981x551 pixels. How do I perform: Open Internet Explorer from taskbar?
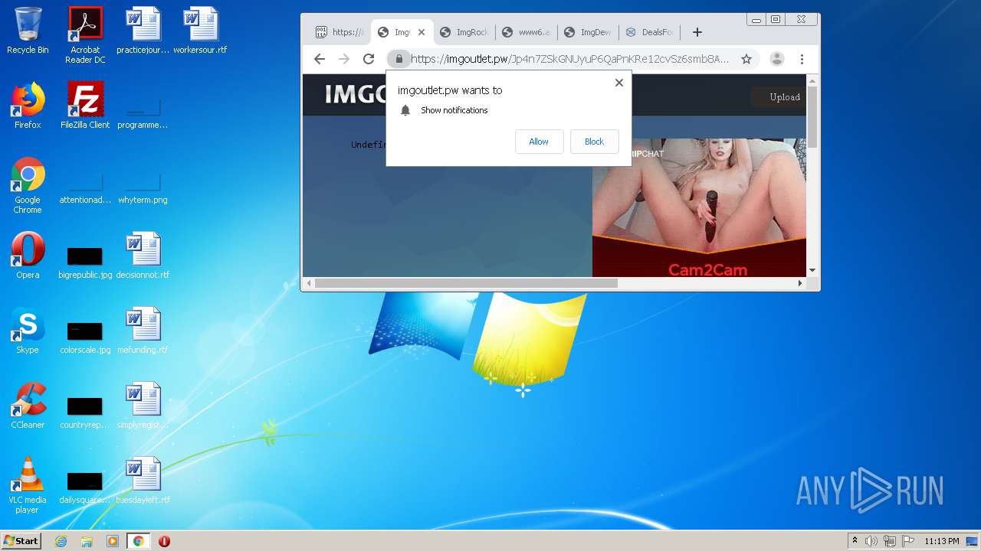point(61,541)
